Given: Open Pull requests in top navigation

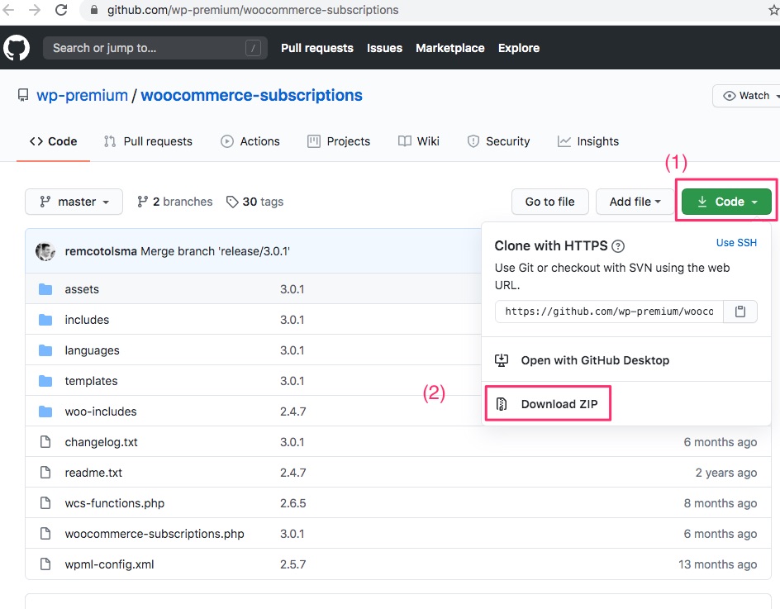Looking at the screenshot, I should (x=317, y=48).
